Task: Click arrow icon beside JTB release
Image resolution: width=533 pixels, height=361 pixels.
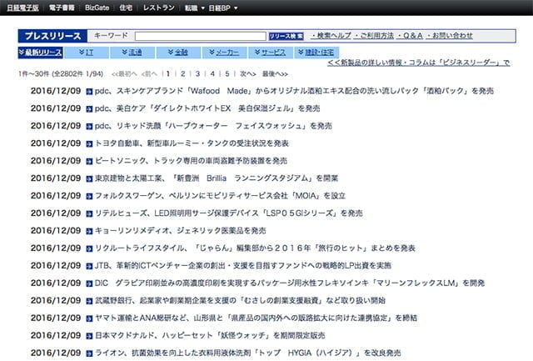Action: click(89, 266)
